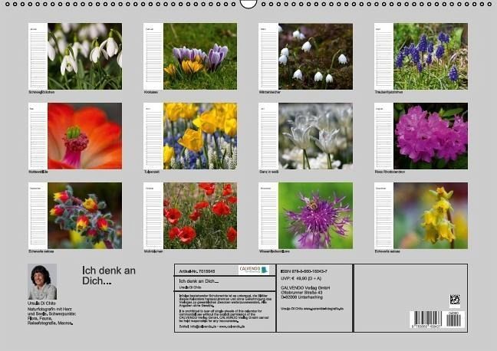Click the calendar hanging hook cutout
The image size is (497, 351).
248,4
